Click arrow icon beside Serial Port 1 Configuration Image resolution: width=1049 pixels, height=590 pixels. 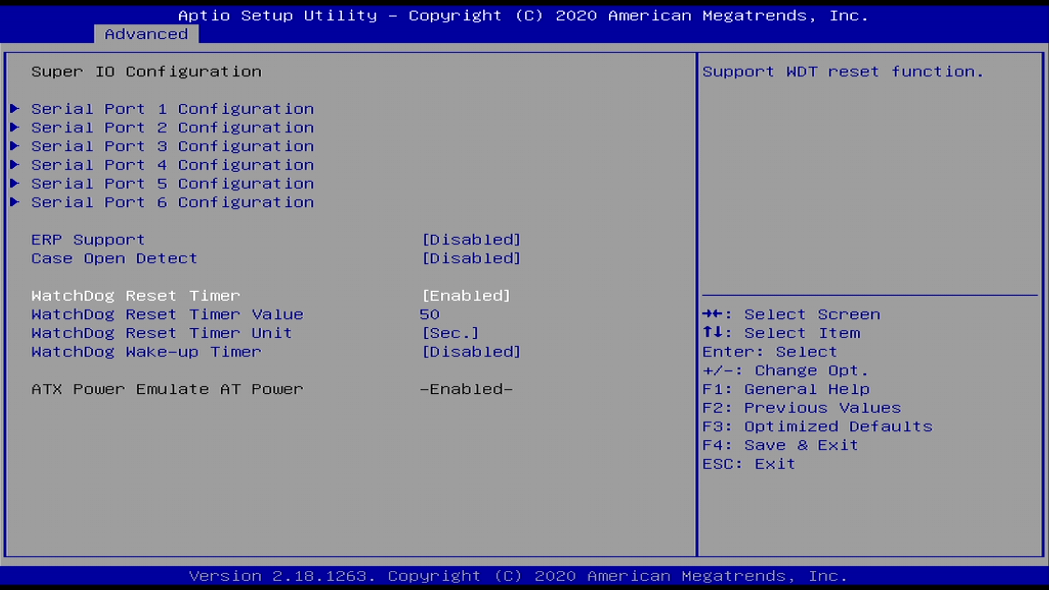15,109
